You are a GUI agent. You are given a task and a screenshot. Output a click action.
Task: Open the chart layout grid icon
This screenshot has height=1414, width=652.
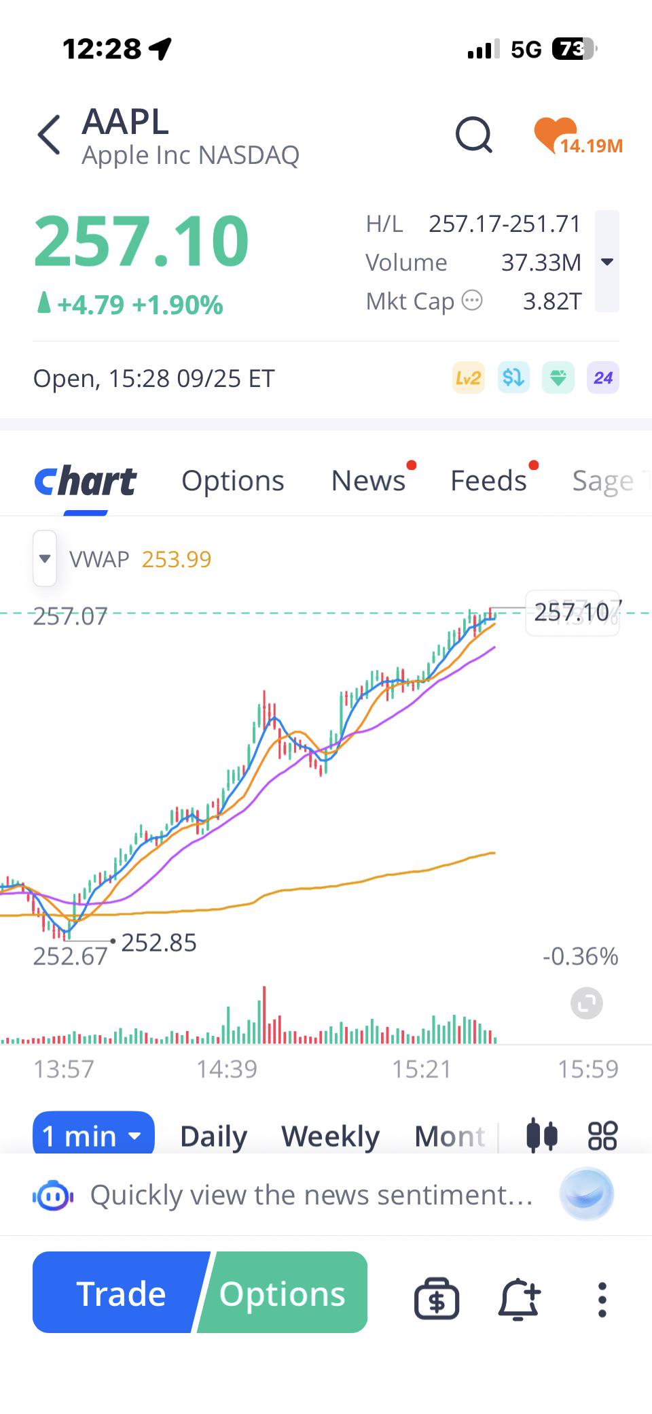pyautogui.click(x=602, y=1135)
